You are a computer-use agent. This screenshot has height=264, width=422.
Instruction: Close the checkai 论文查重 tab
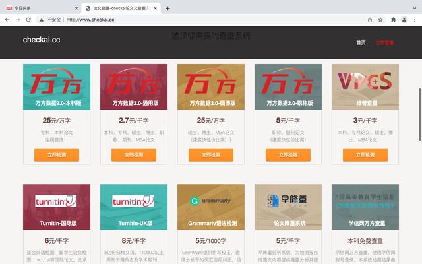click(156, 9)
